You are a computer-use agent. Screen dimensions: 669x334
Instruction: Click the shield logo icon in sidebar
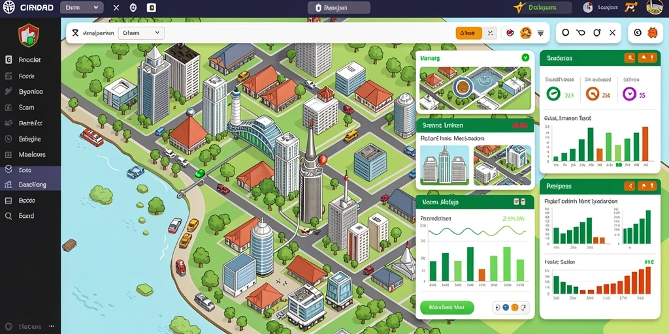[x=29, y=36]
